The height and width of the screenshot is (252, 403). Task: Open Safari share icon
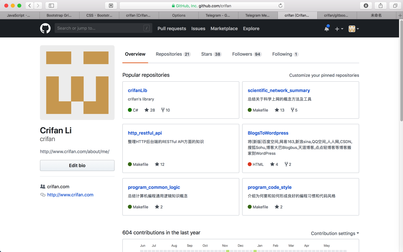[381, 6]
